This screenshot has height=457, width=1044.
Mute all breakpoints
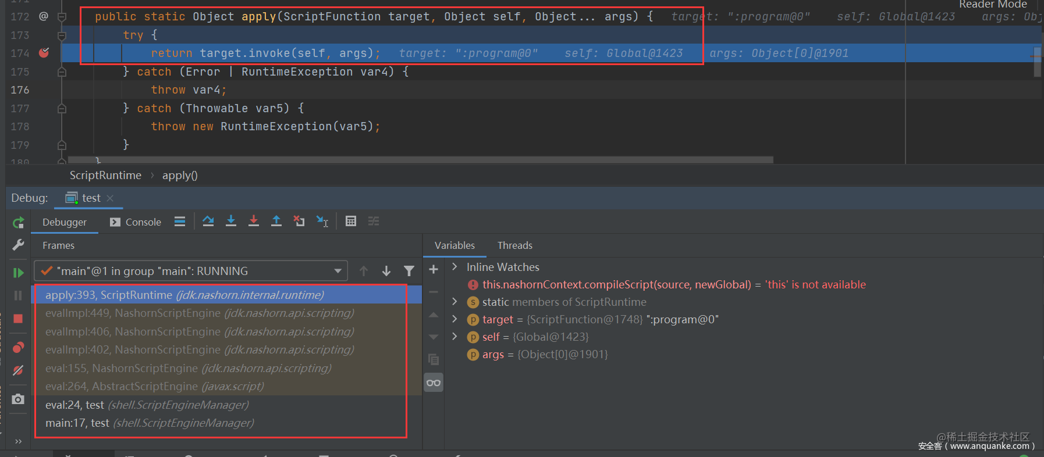tap(18, 370)
